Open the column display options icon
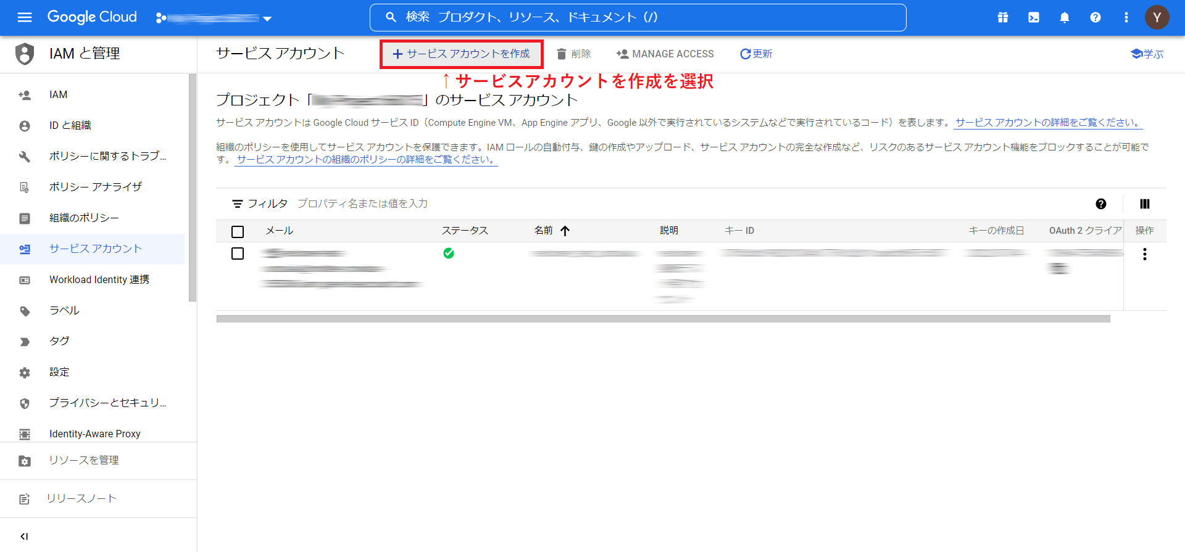The height and width of the screenshot is (552, 1185). coord(1145,204)
